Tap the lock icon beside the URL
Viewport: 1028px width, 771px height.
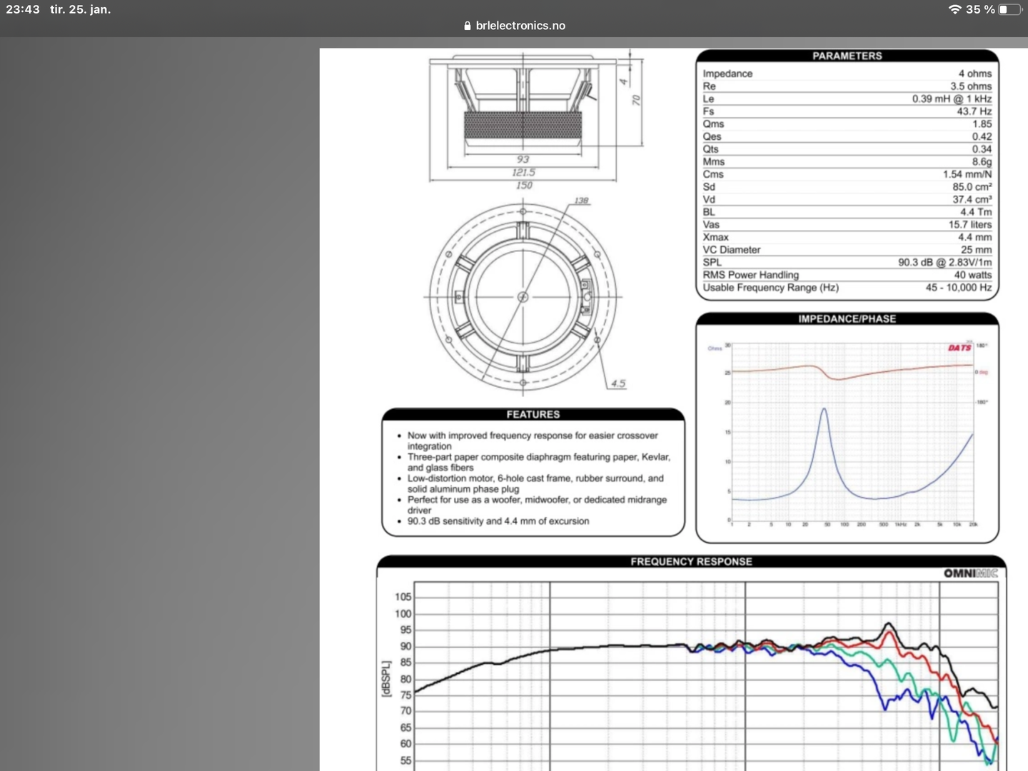coord(468,26)
